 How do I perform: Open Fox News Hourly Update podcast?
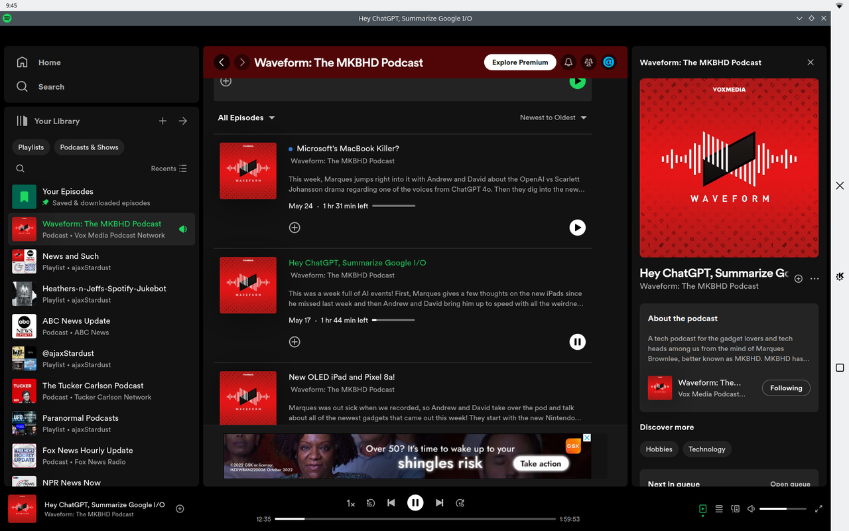click(x=101, y=455)
